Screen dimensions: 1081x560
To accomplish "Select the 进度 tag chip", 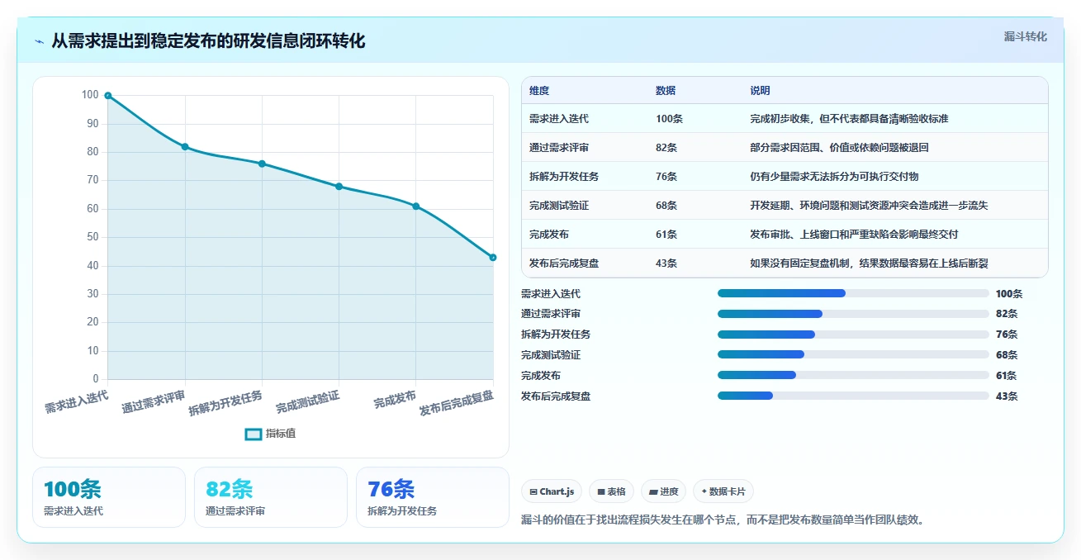I will [663, 491].
